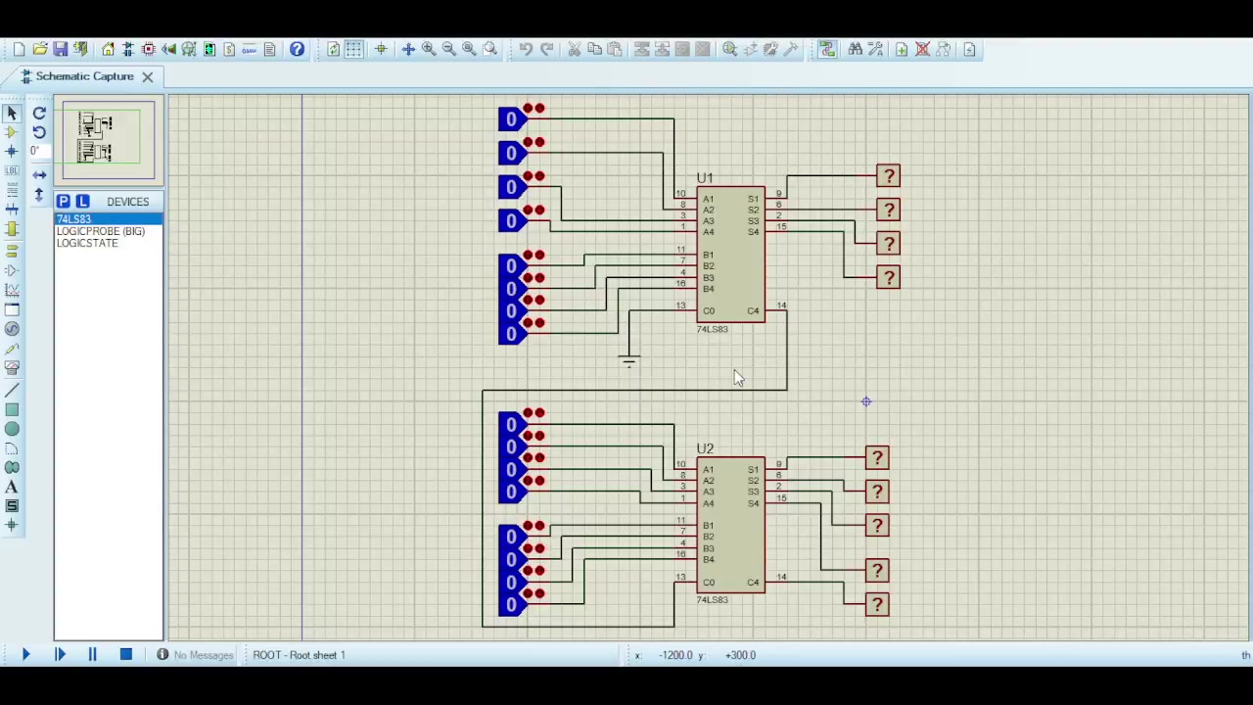Switch to the Schematic Capture tab

point(84,76)
